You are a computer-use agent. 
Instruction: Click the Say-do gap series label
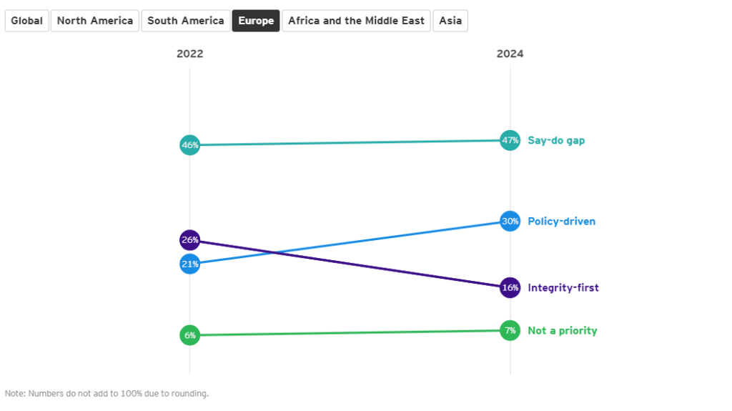coord(556,141)
